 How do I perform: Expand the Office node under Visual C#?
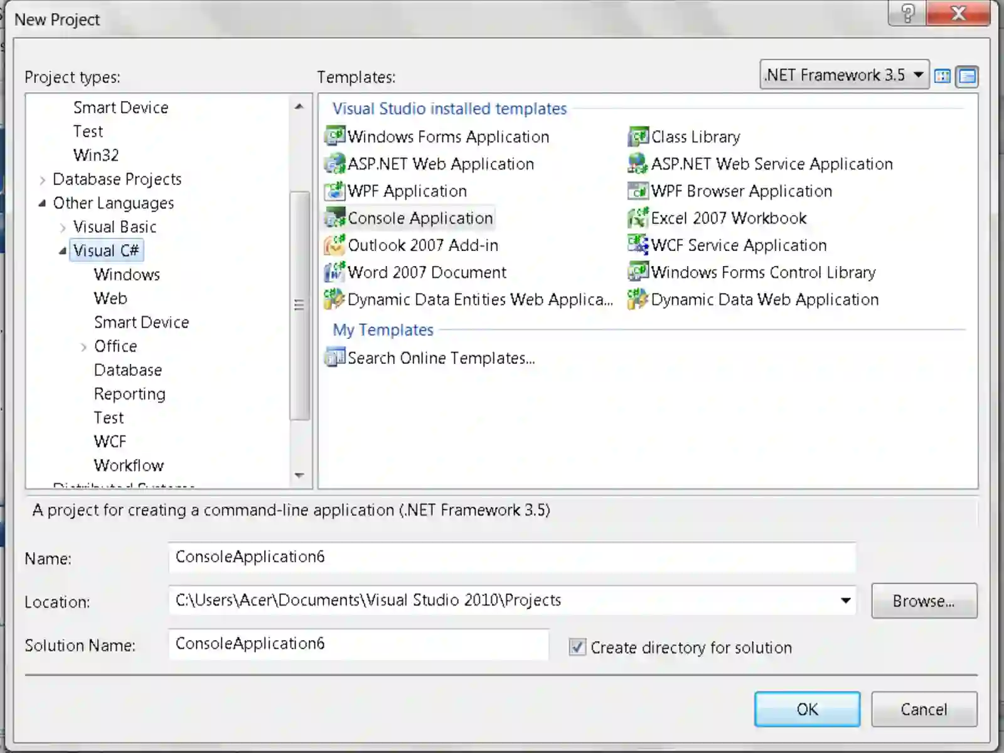point(83,347)
